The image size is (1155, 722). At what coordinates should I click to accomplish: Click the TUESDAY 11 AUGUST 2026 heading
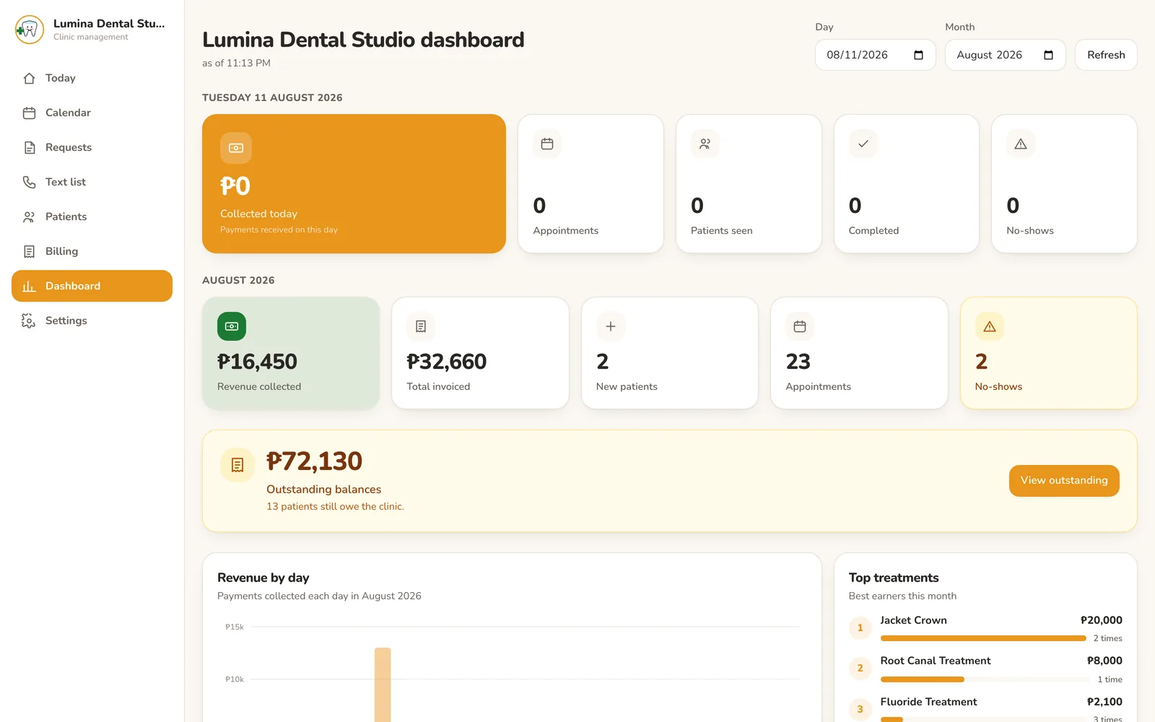pos(272,98)
